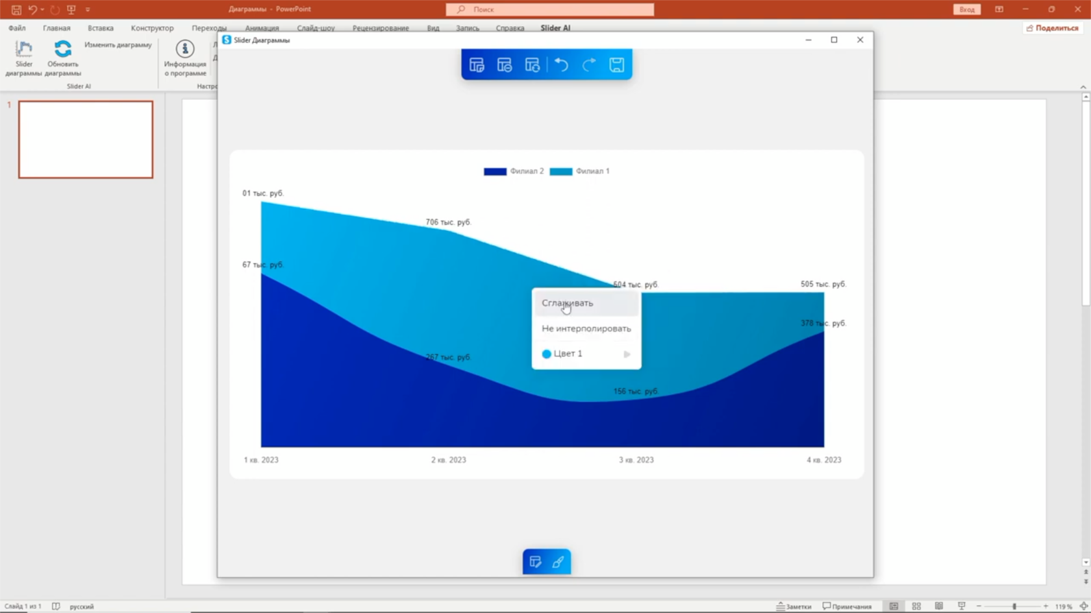
Task: Click the 505 тыс. руб. data label
Action: (823, 284)
